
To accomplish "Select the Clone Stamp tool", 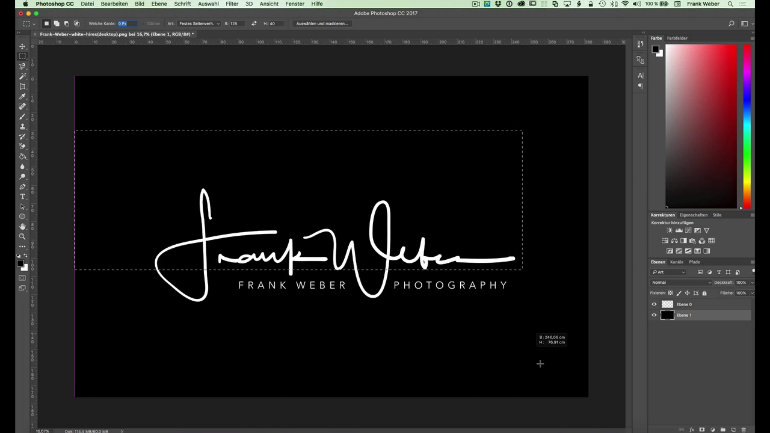I will [22, 126].
